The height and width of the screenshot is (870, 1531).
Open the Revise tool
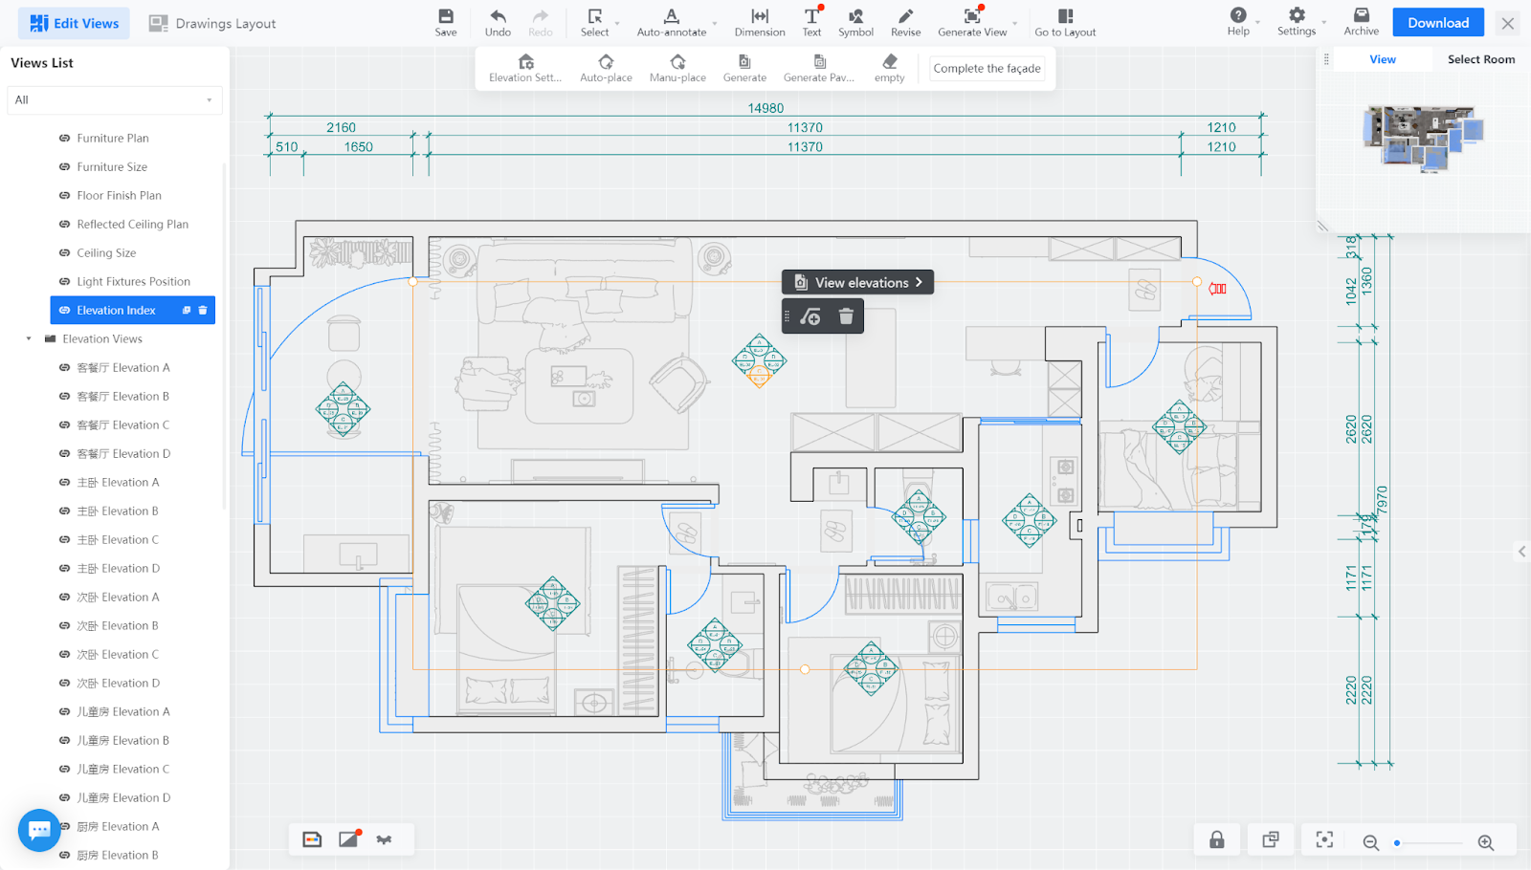click(905, 16)
